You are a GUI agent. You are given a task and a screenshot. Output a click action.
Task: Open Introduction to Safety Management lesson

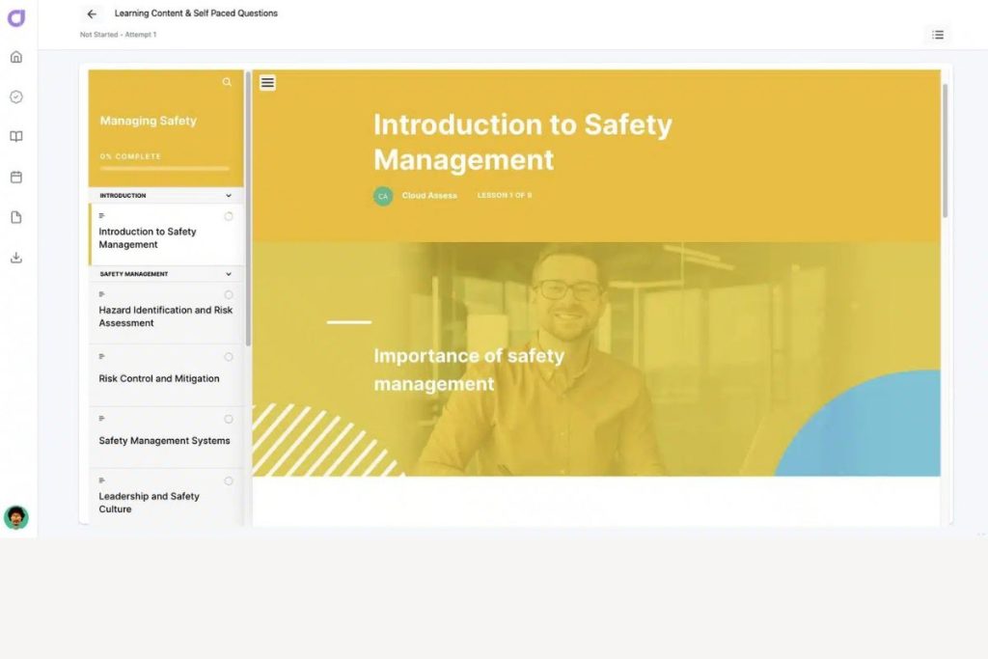click(166, 234)
